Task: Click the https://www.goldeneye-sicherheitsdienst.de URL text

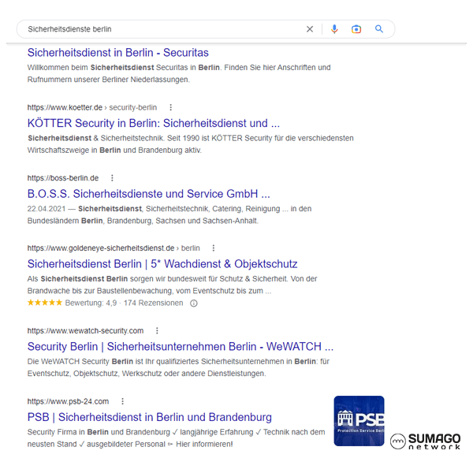Action: [101, 248]
